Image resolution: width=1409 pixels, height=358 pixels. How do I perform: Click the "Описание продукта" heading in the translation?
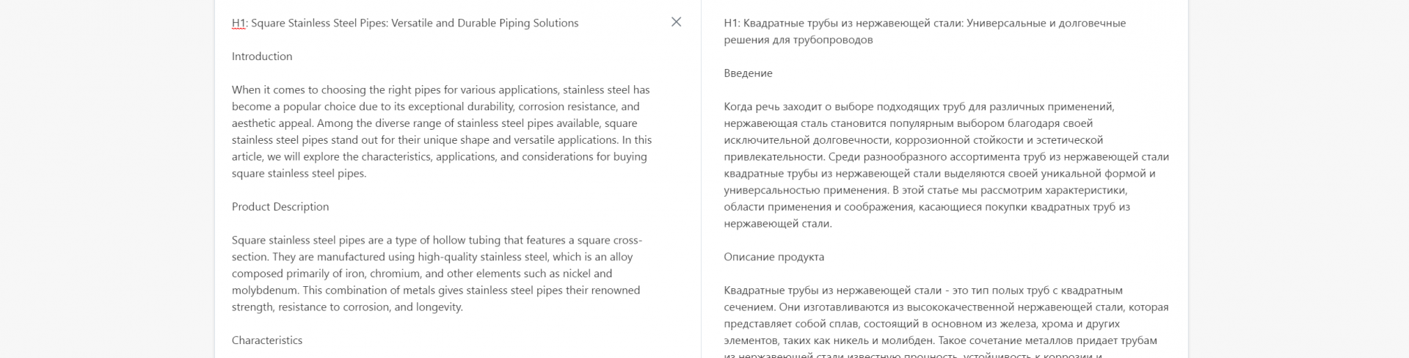pos(773,257)
